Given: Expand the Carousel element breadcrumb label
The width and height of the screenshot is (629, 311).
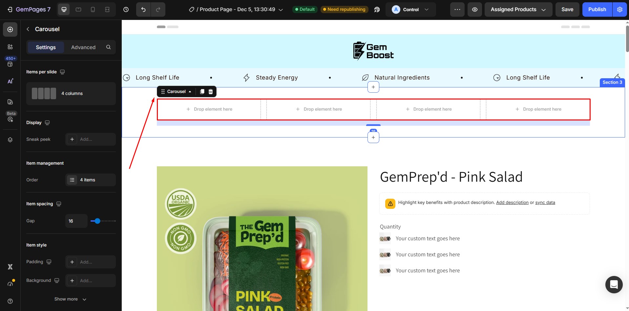Looking at the screenshot, I should (x=179, y=92).
